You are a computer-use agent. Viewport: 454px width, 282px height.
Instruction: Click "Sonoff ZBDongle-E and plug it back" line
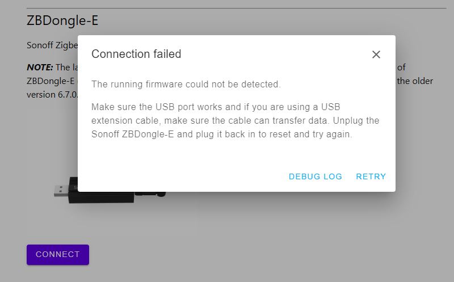click(x=222, y=134)
